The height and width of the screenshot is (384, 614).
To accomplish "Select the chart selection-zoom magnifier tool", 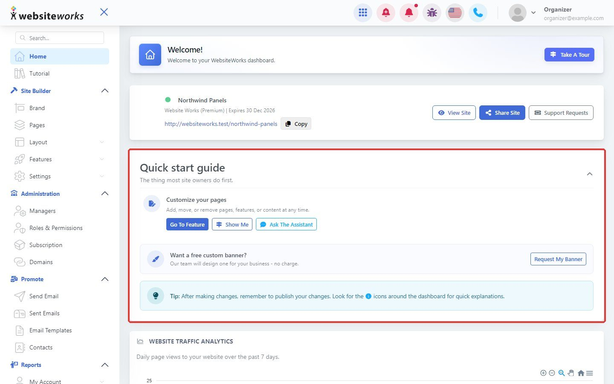I will 562,373.
